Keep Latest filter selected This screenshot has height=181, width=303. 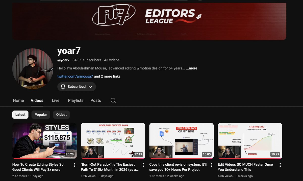[x=20, y=115]
